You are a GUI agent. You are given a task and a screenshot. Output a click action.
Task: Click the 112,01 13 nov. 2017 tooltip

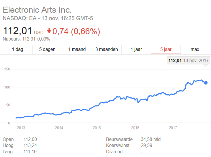[188, 60]
